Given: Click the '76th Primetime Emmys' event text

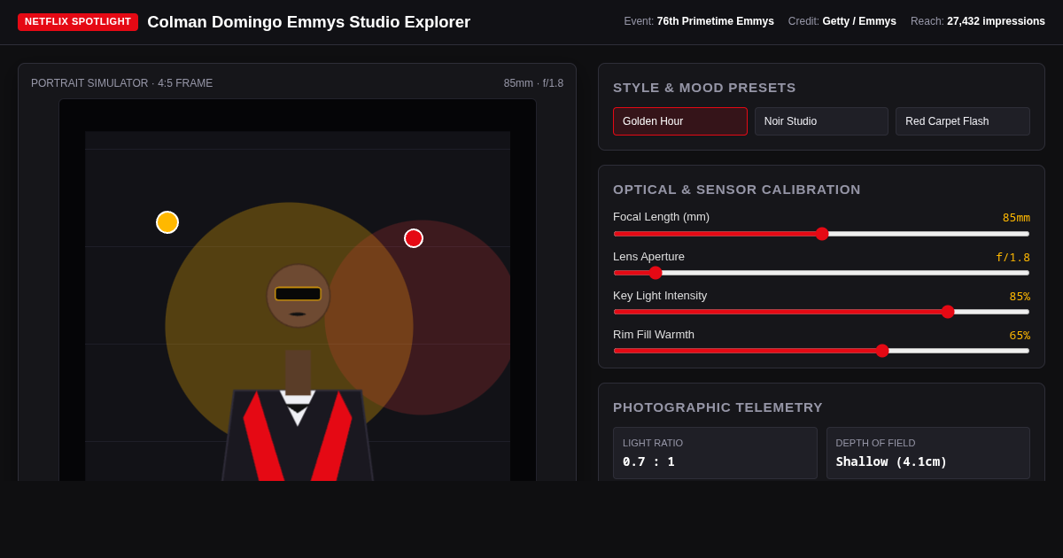Looking at the screenshot, I should pyautogui.click(x=716, y=21).
